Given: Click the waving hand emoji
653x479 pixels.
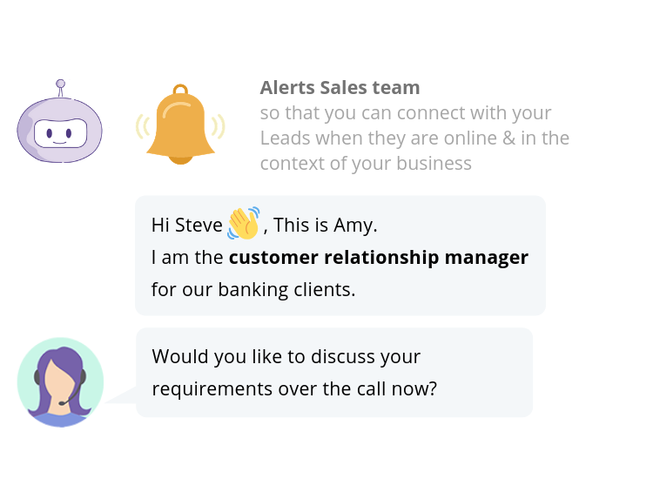Looking at the screenshot, I should click(243, 224).
